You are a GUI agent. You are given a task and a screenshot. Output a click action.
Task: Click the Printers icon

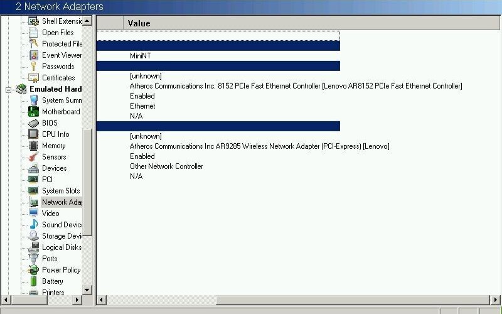33,292
